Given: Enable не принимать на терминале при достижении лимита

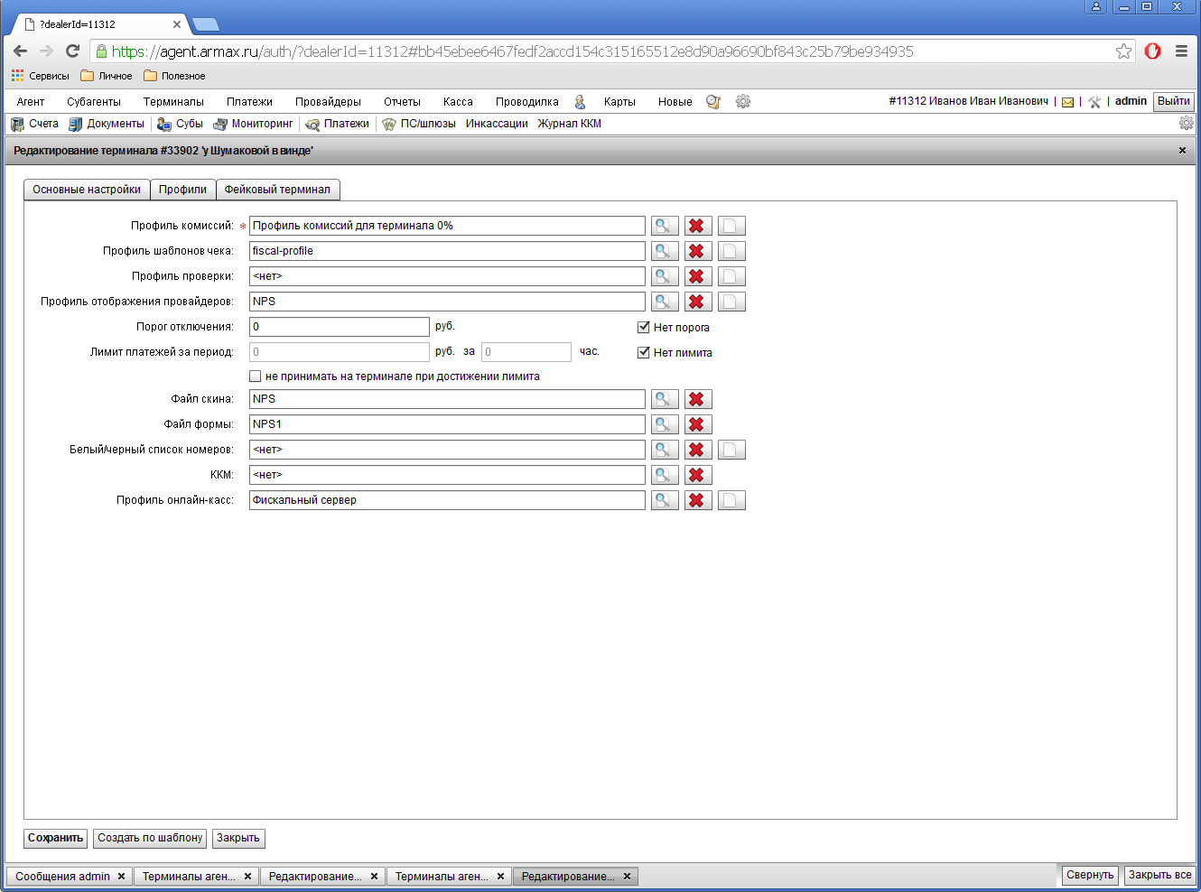Looking at the screenshot, I should (x=256, y=376).
